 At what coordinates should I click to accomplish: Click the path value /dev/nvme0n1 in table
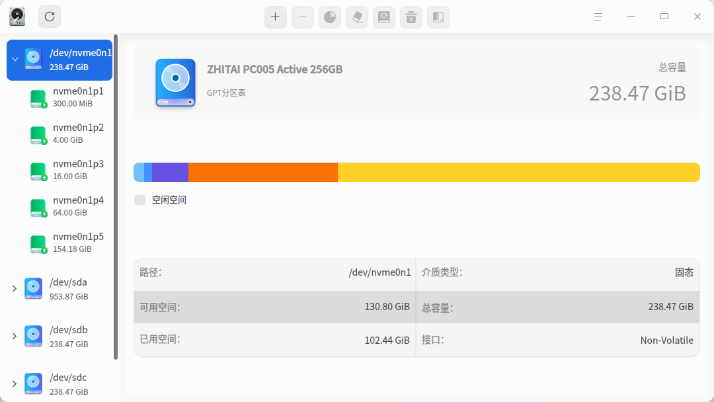(379, 272)
